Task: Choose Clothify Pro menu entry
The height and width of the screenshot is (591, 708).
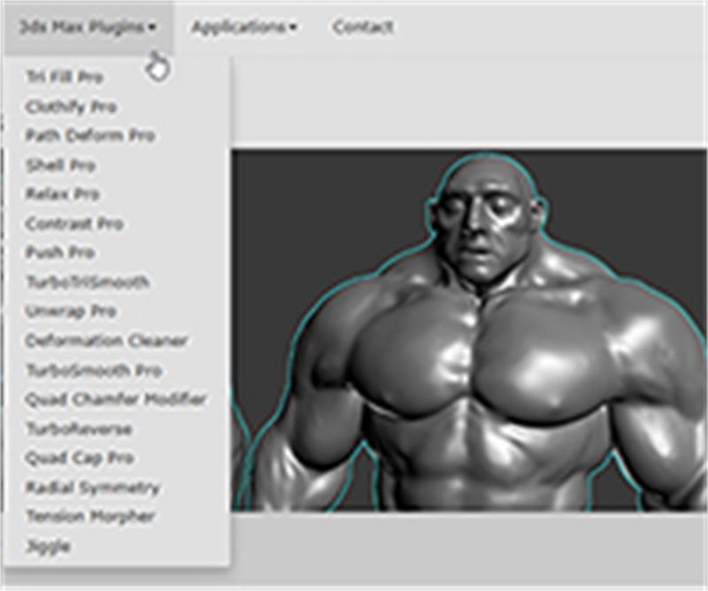Action: tap(71, 107)
